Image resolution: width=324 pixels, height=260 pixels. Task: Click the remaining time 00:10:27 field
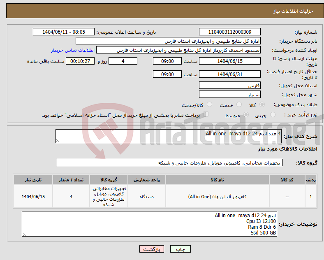click(80, 61)
